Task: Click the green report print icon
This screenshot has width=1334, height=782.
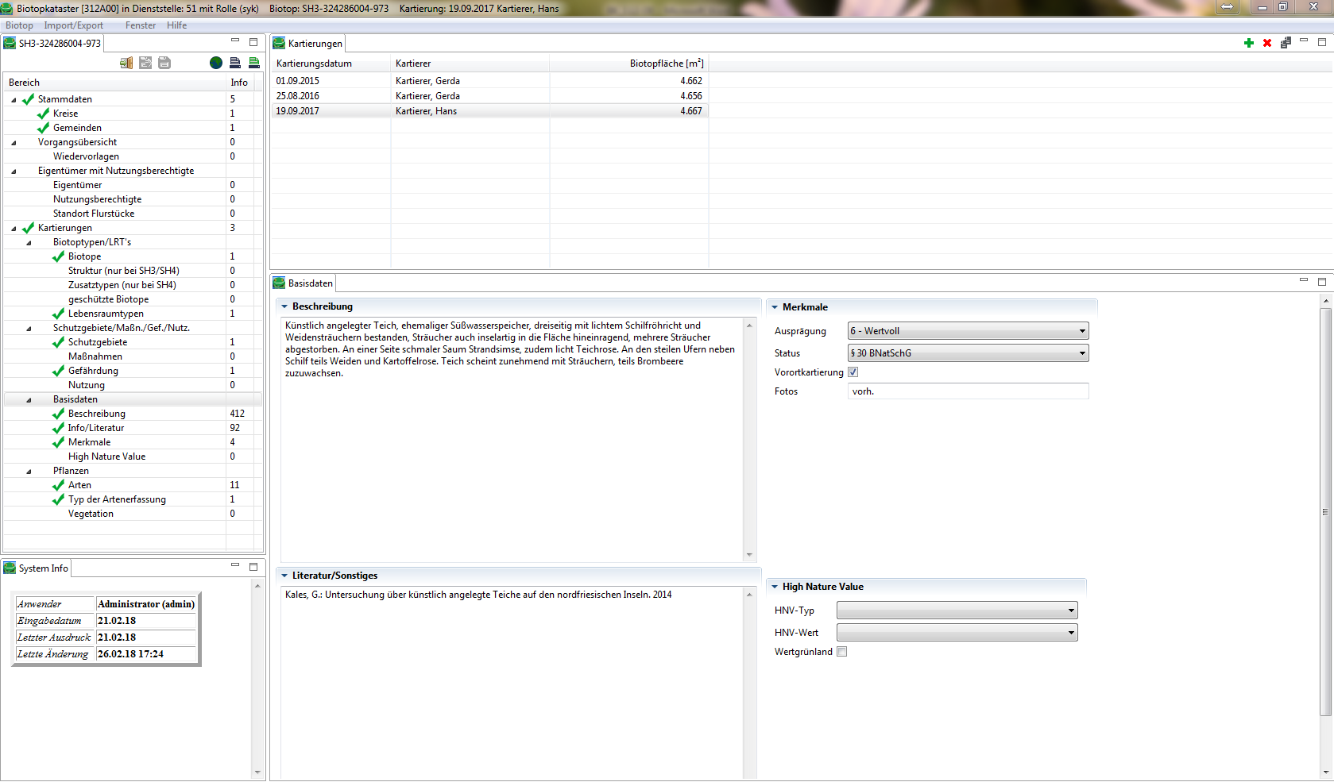Action: coord(254,63)
